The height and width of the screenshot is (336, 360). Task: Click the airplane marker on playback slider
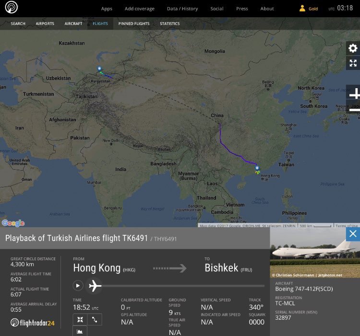tap(95, 286)
